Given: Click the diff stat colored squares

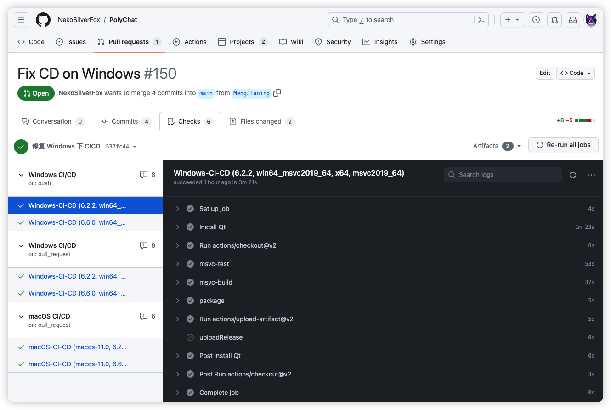Looking at the screenshot, I should coord(585,120).
